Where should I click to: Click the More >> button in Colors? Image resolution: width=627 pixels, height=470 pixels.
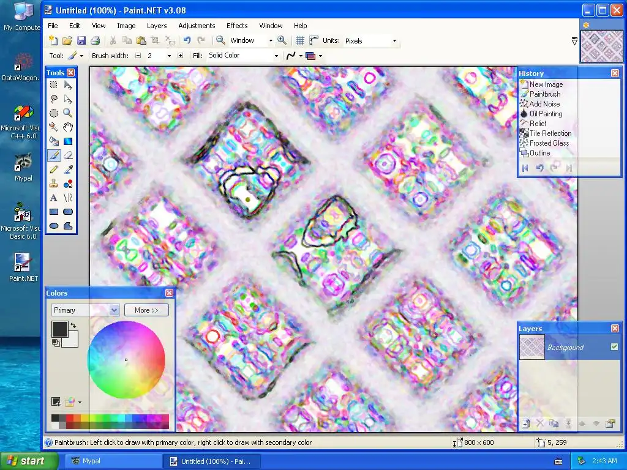[146, 310]
